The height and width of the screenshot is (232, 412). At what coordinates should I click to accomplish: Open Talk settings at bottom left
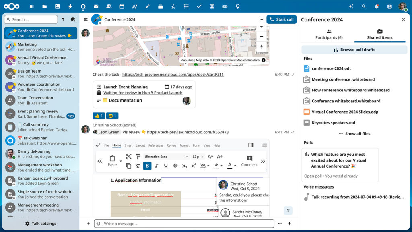[x=40, y=223]
